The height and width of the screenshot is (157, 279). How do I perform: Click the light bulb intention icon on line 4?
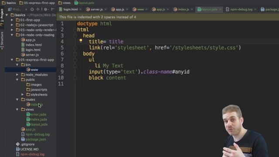coord(81,41)
